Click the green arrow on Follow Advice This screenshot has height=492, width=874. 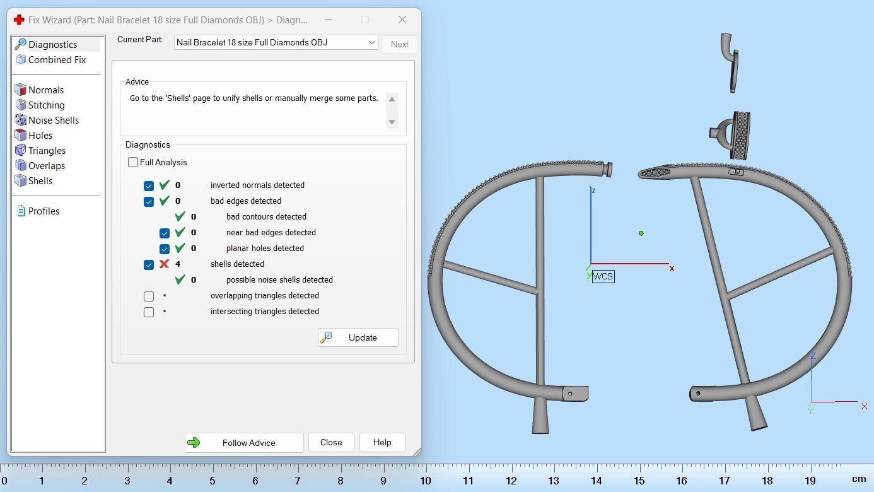click(x=194, y=443)
